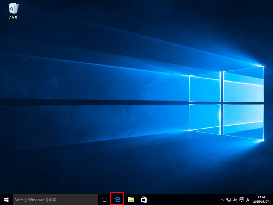This screenshot has width=273, height=205.
Task: Click the upper-left pane of the wallpaper Windows logo
Action: [205, 88]
